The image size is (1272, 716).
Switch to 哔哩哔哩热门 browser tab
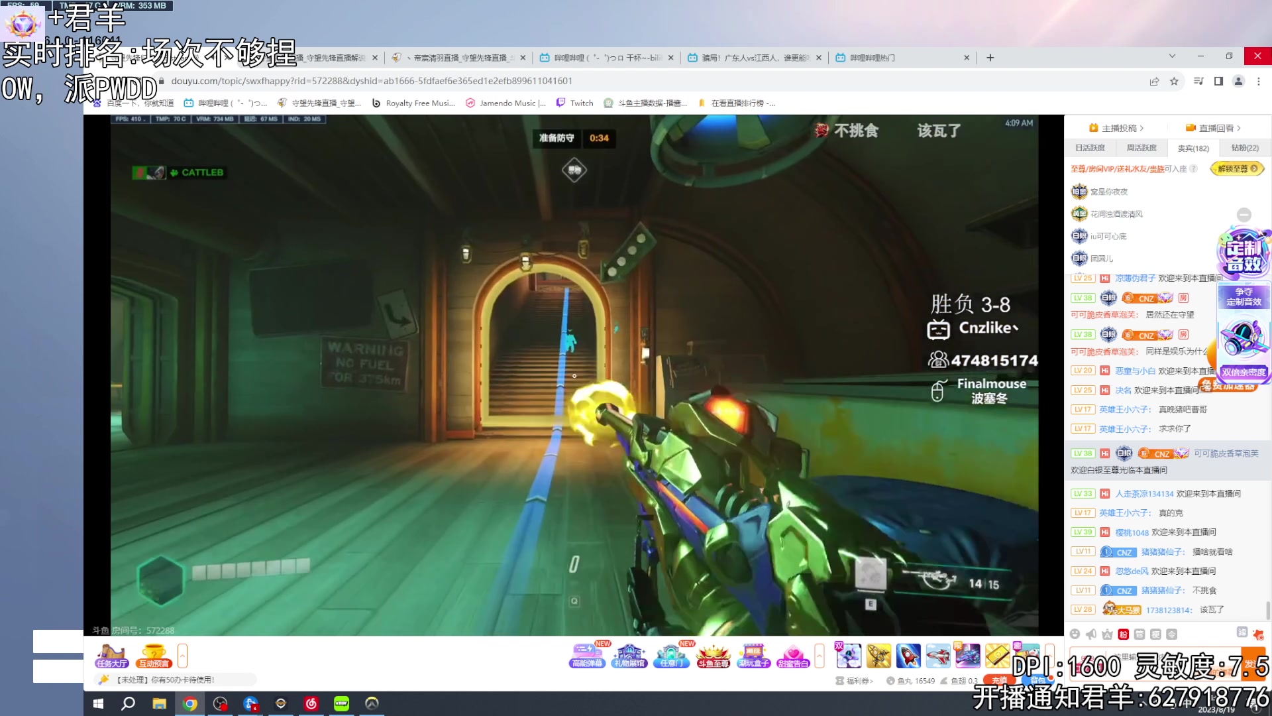click(901, 58)
